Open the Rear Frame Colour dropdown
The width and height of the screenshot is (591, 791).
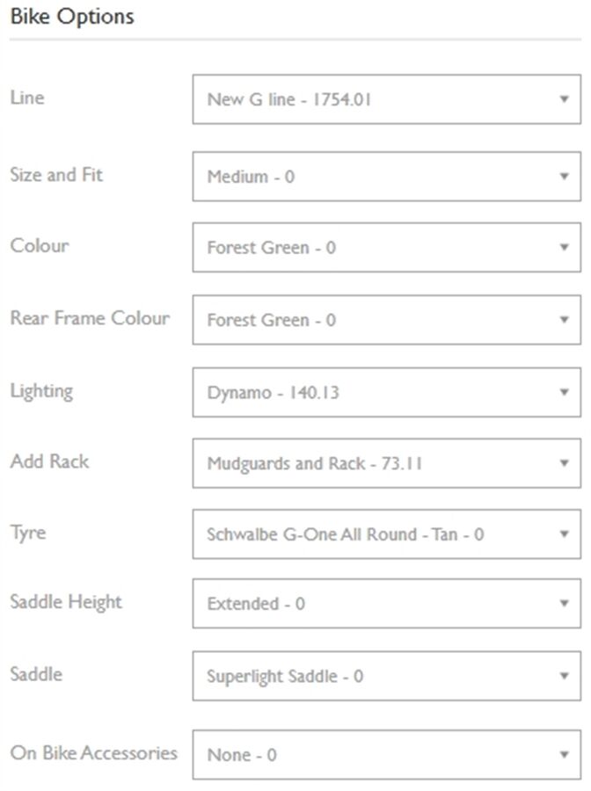pyautogui.click(x=386, y=320)
